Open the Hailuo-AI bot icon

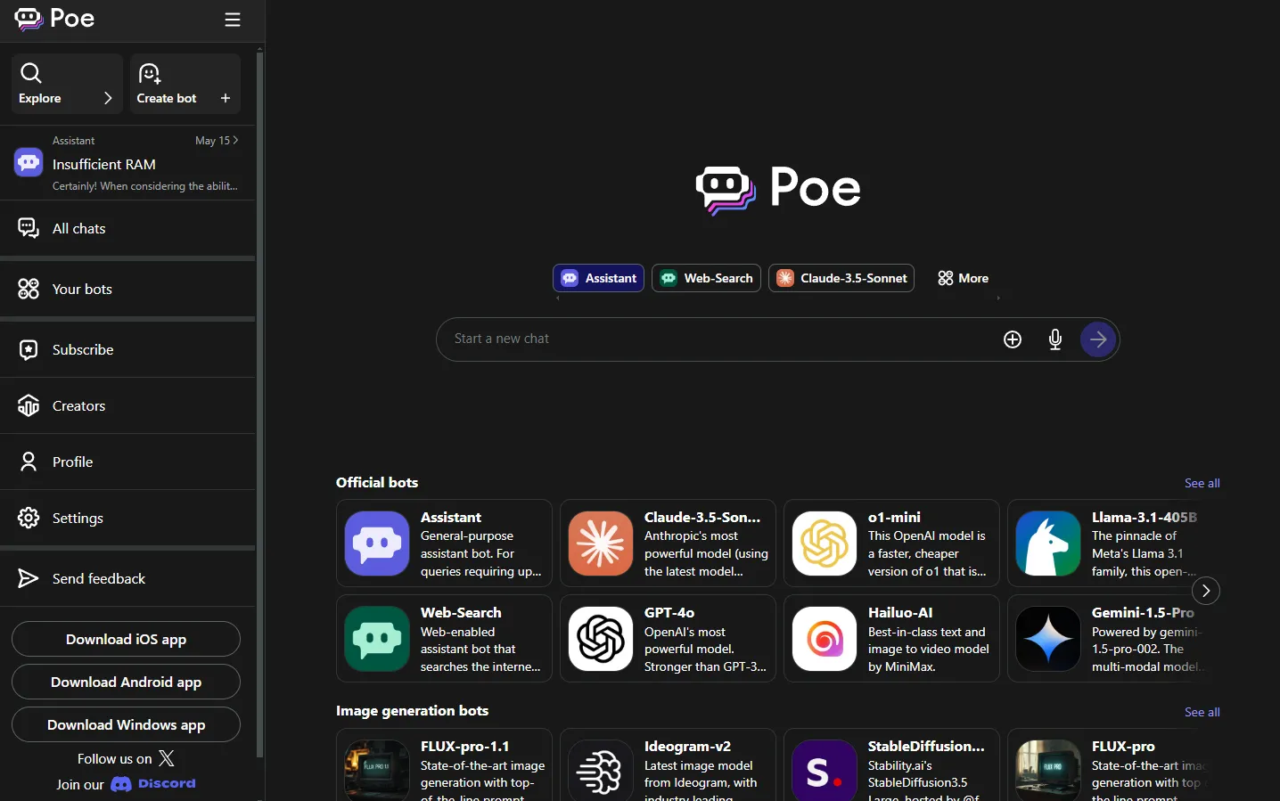[823, 639]
